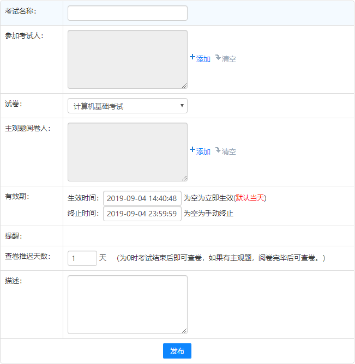
Task: Click the 清空 link text for 参加考试人
Action: (x=229, y=59)
